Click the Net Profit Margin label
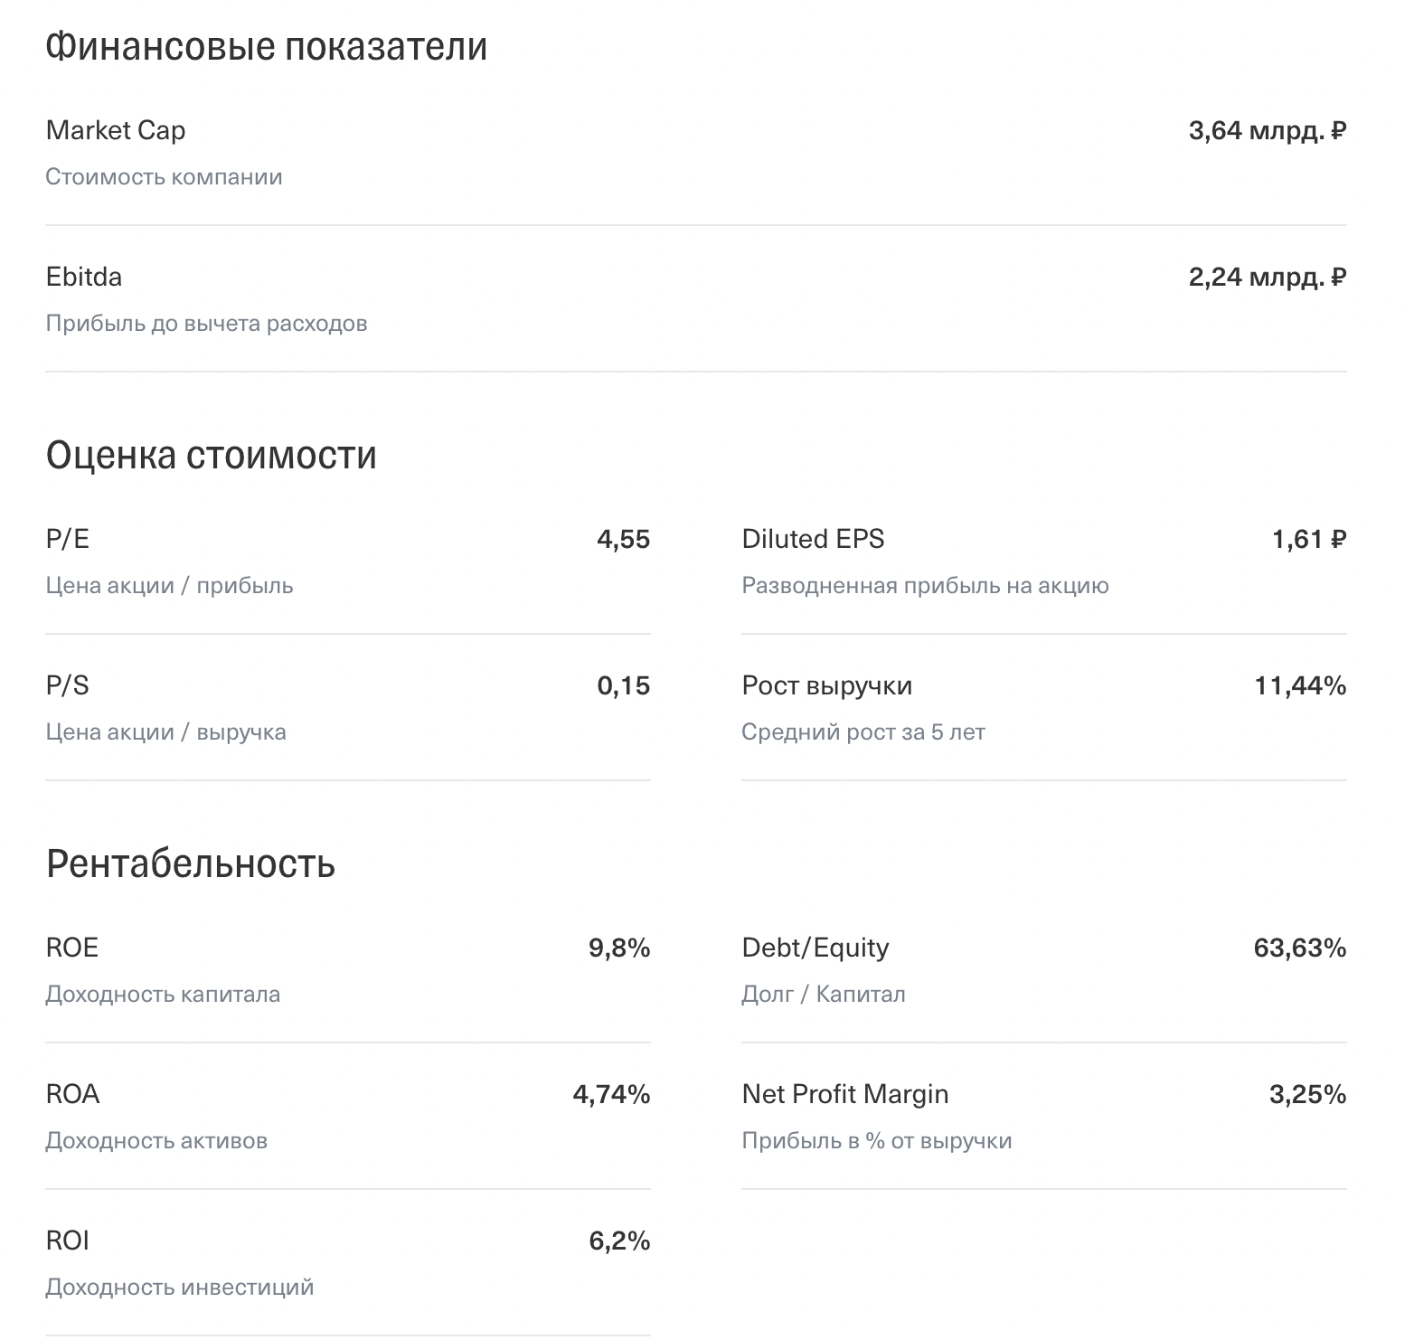1414x1340 pixels. (x=844, y=1094)
